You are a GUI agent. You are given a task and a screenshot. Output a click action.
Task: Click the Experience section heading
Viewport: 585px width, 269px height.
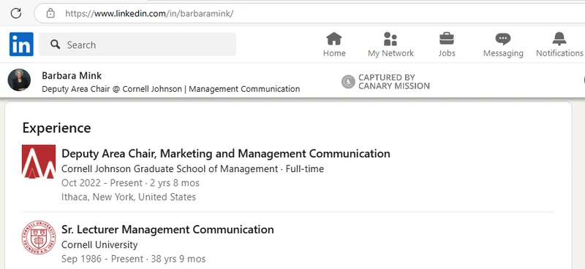tap(56, 128)
